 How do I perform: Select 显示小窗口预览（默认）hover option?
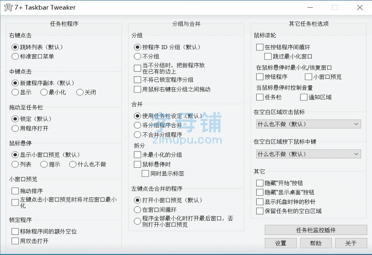[15, 155]
